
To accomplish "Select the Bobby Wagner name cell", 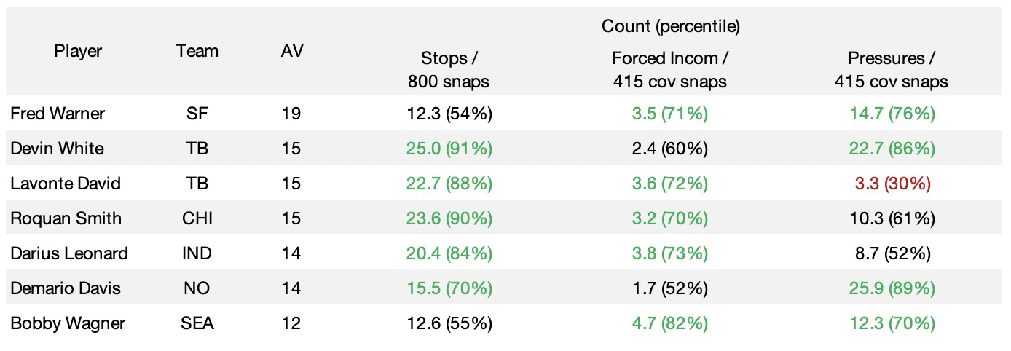I will tap(68, 323).
